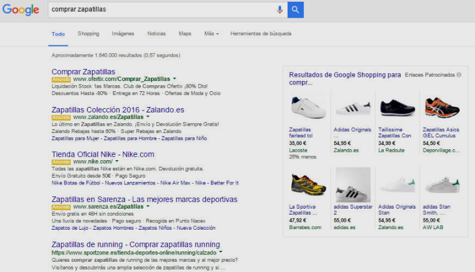This screenshot has width=475, height=272.
Task: Follow the Zapatillas para Mujer sitelink
Action: point(75,138)
